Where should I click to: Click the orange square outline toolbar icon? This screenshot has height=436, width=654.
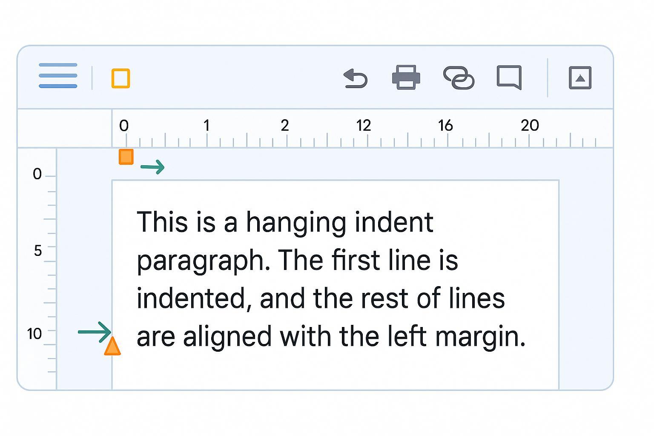pos(120,78)
